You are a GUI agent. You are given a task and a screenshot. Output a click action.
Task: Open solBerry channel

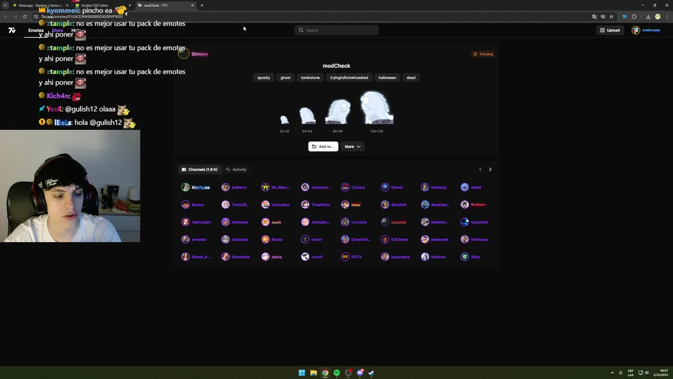234,187
